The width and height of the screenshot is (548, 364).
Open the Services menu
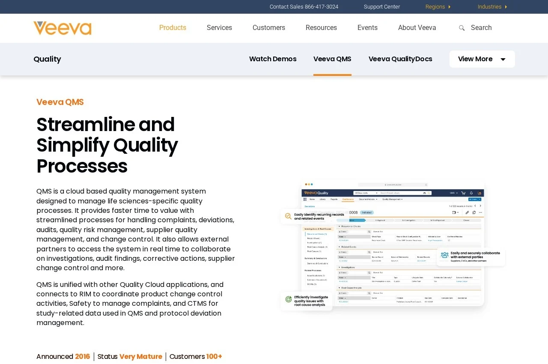click(219, 28)
